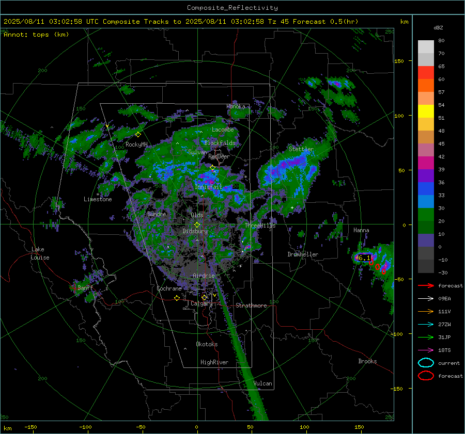Click the Lake Louise label

40,253
